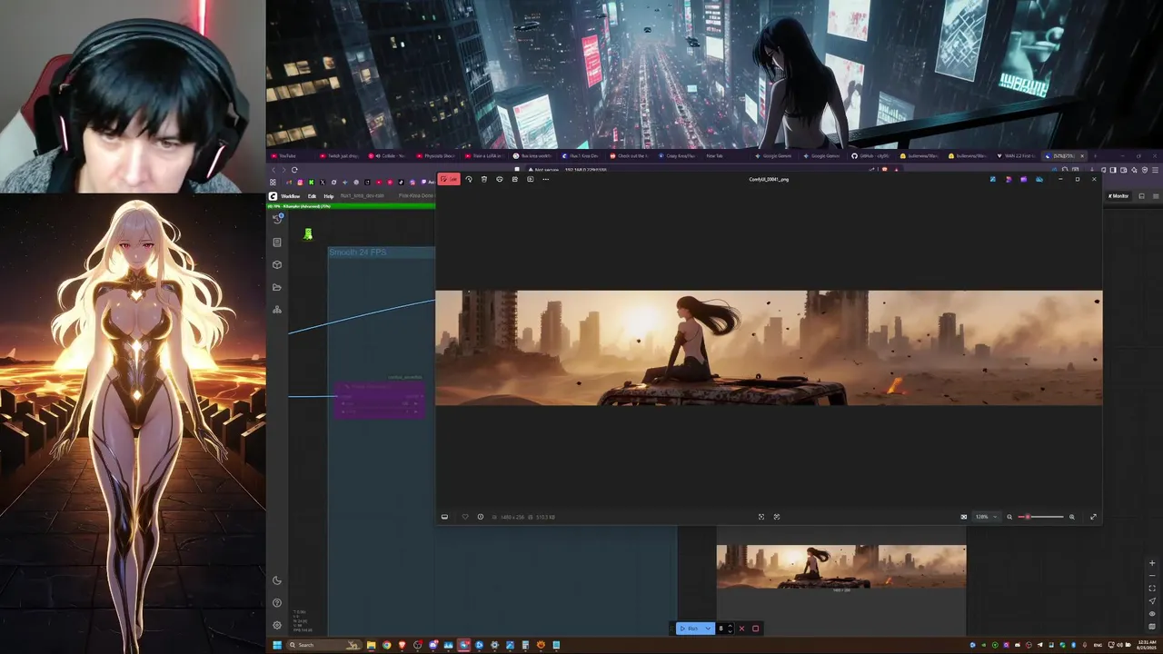Toggle dark mode moon icon in ComfyUI
This screenshot has height=654, width=1163.
[277, 580]
